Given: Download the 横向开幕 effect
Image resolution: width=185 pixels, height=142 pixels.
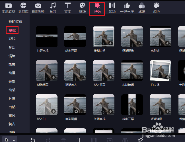Looking at the screenshot, I should pyautogui.click(x=139, y=111).
